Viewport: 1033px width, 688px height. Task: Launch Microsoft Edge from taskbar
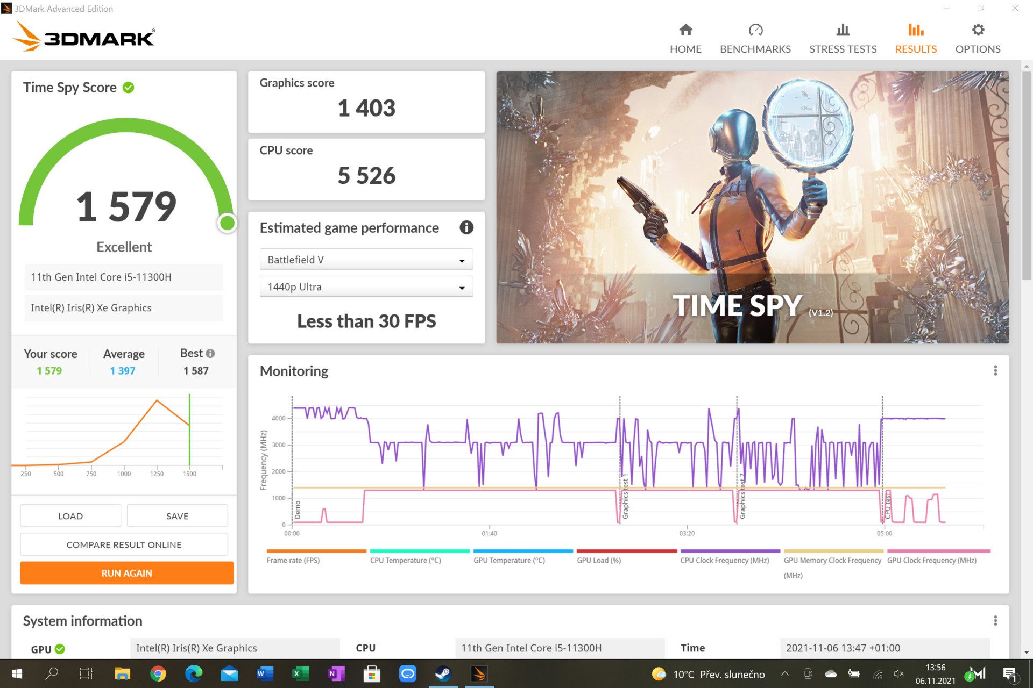coord(194,673)
